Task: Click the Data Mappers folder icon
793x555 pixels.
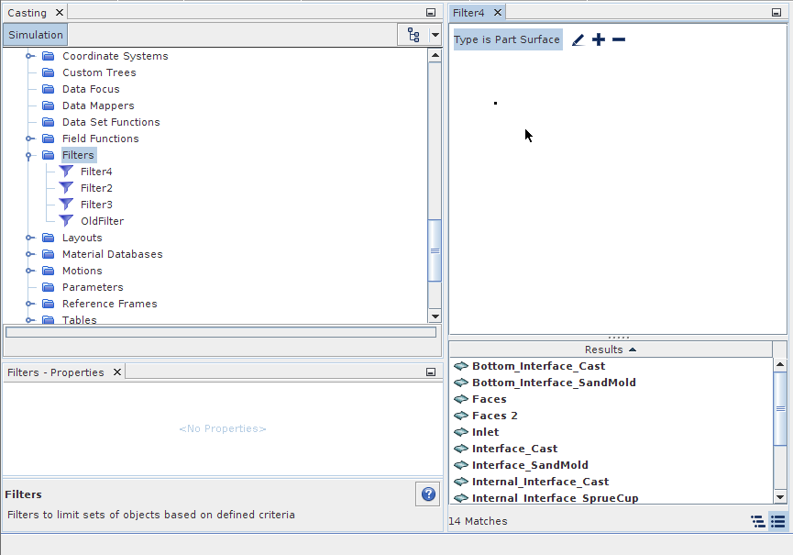Action: click(x=48, y=105)
